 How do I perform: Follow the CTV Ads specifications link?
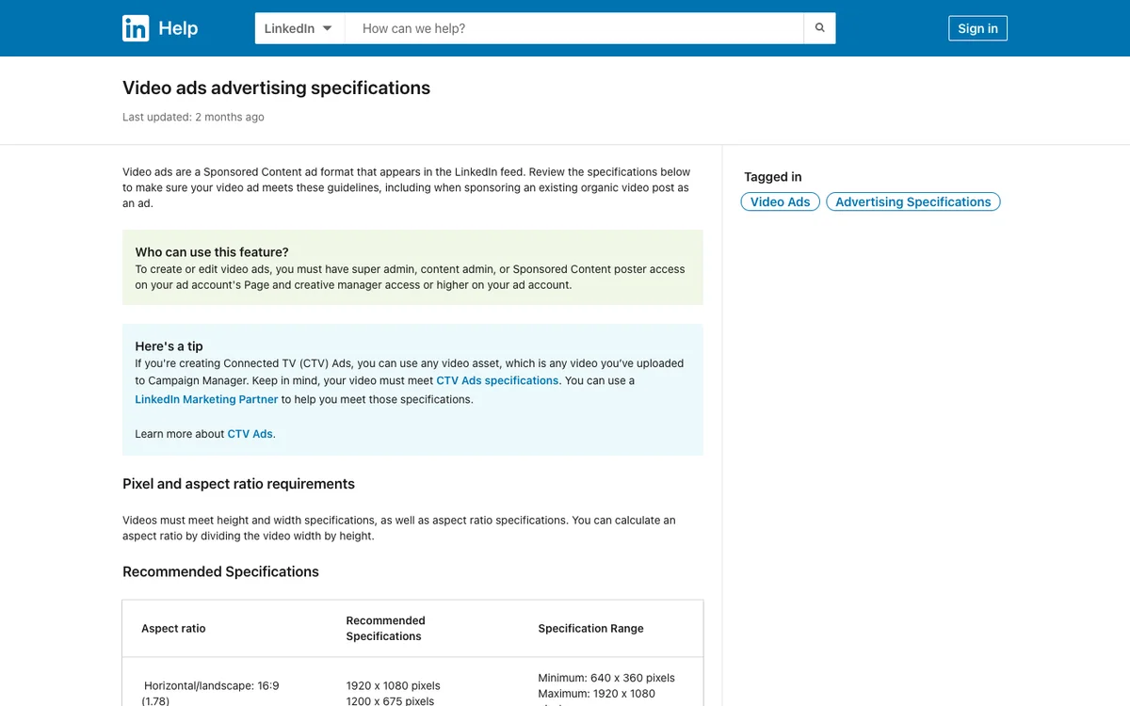coord(497,380)
